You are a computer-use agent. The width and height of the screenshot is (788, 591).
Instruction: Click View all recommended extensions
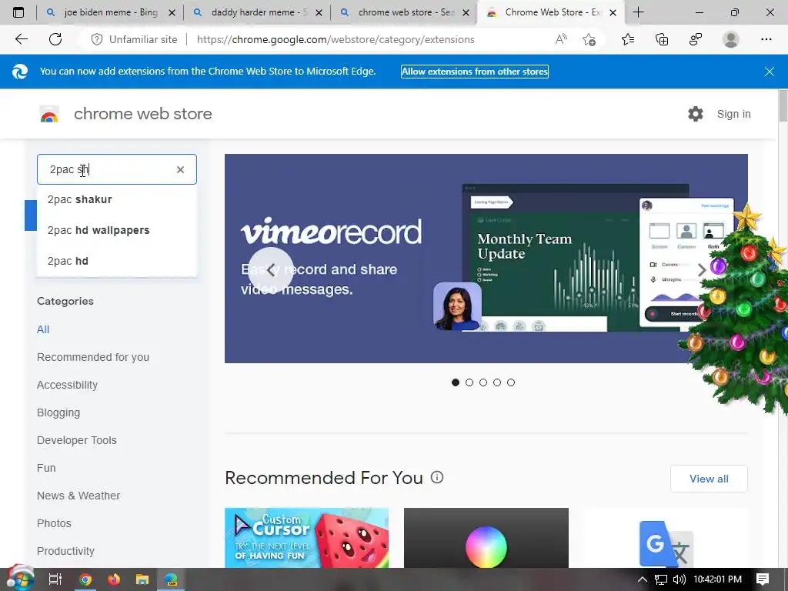(709, 479)
